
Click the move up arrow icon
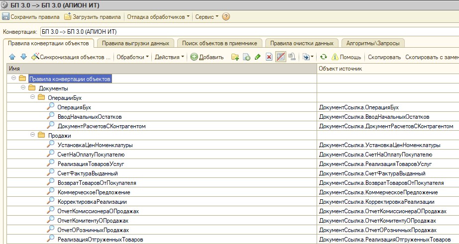pyautogui.click(x=12, y=57)
